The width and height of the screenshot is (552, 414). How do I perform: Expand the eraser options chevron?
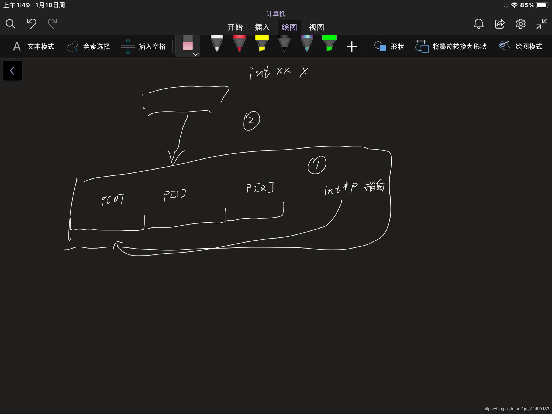pos(196,54)
